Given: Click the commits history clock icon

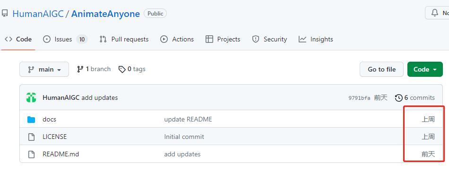Looking at the screenshot, I should (398, 98).
